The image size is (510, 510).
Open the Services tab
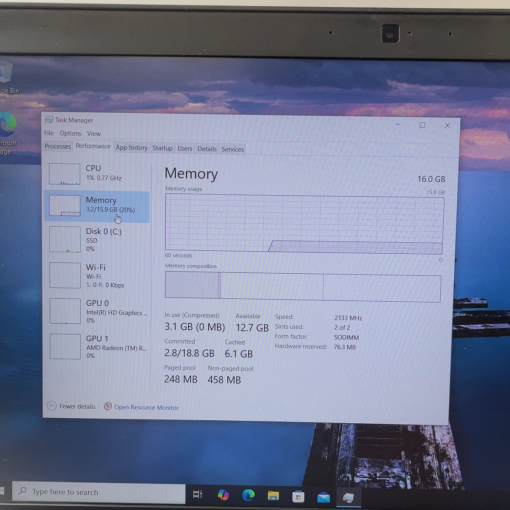click(x=232, y=149)
